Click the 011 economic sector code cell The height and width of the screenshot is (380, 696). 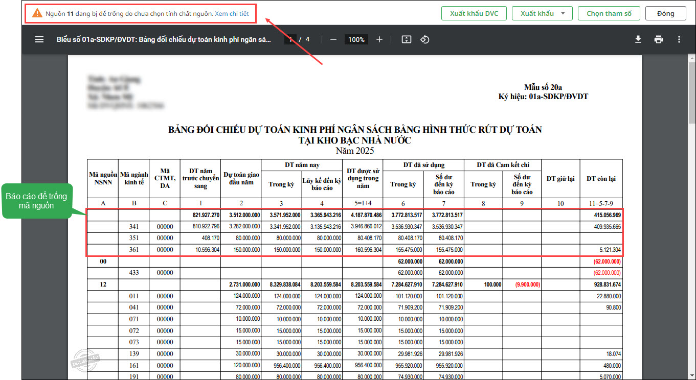[x=134, y=296]
